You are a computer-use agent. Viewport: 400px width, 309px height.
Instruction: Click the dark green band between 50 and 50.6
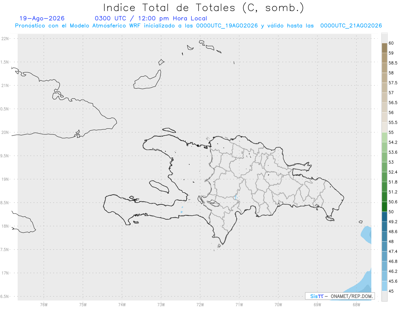[x=384, y=207]
